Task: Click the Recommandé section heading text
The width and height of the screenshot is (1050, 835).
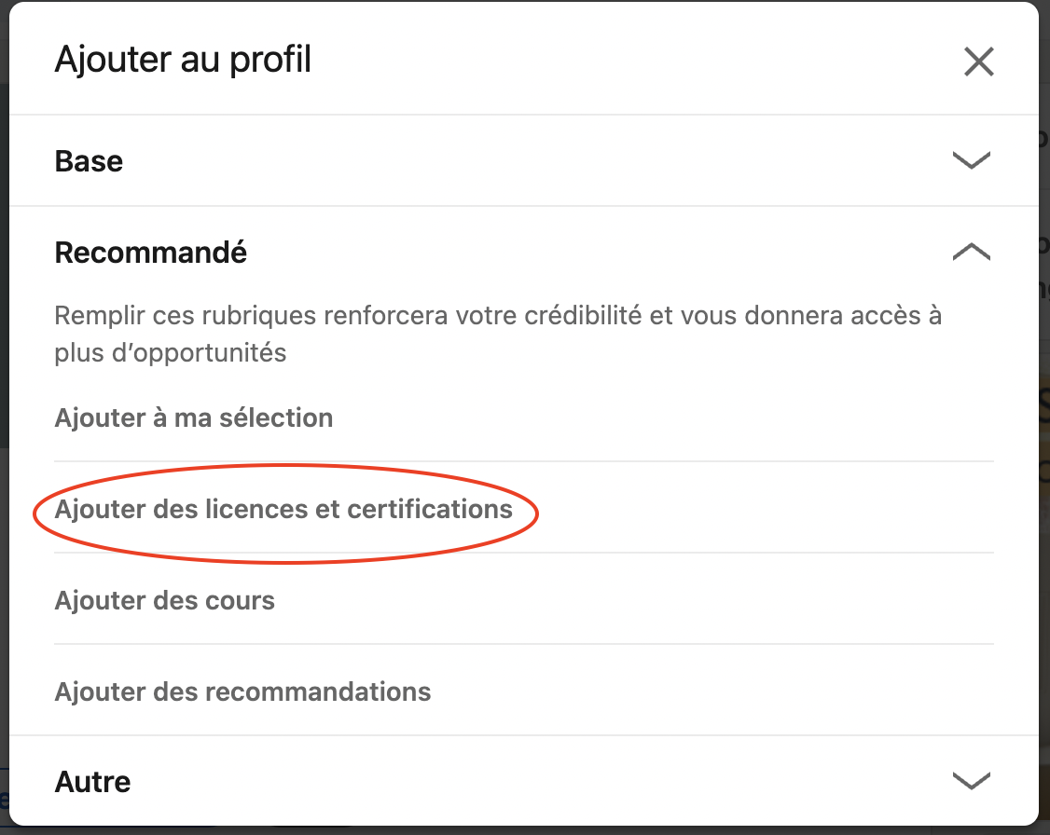Action: 151,253
